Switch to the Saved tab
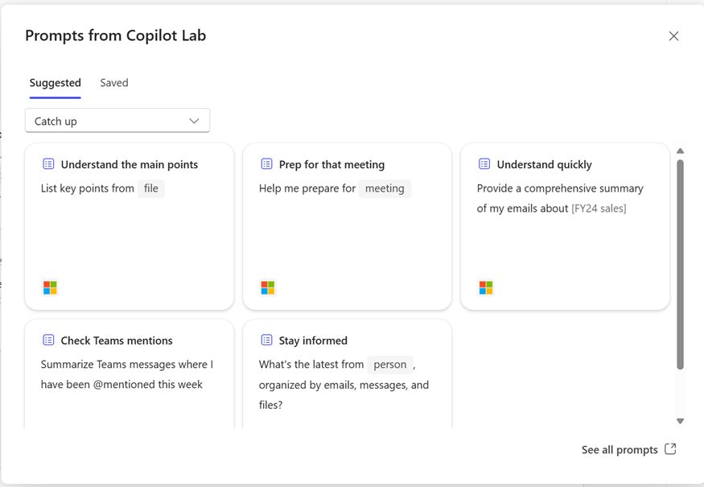 point(114,83)
